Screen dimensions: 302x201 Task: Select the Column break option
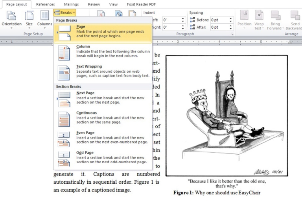(x=103, y=53)
